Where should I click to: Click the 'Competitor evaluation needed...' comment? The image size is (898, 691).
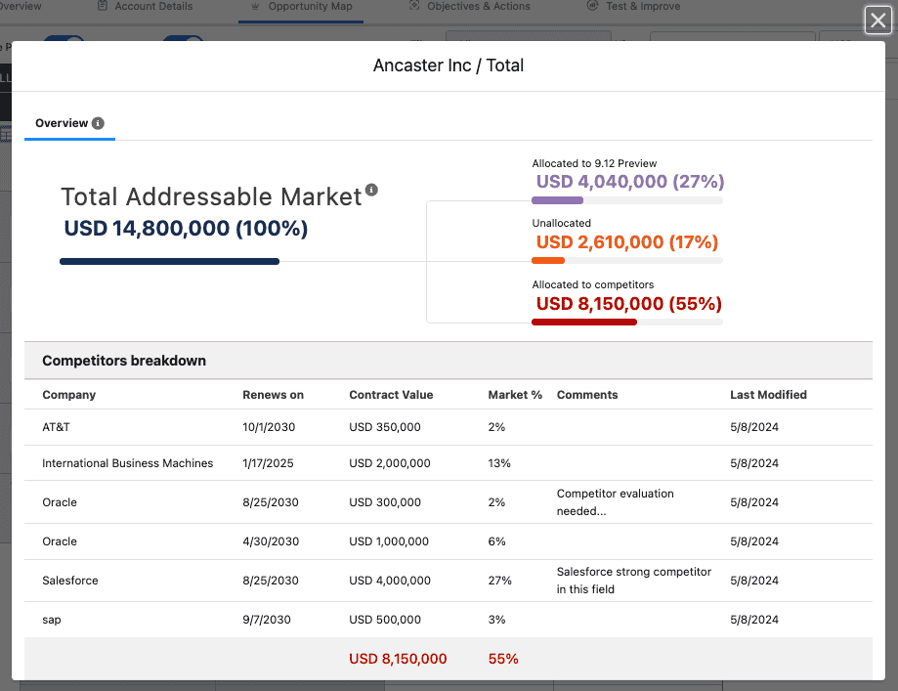(615, 502)
